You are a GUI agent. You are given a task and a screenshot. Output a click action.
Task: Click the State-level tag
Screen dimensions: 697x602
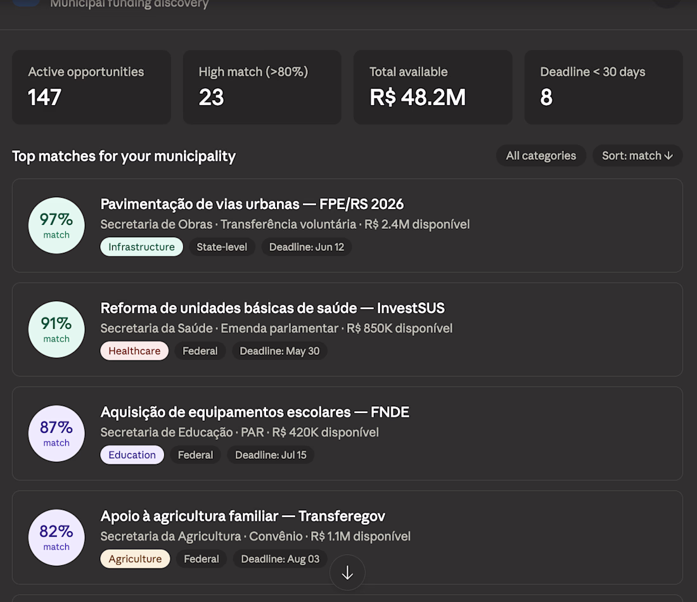(x=222, y=247)
